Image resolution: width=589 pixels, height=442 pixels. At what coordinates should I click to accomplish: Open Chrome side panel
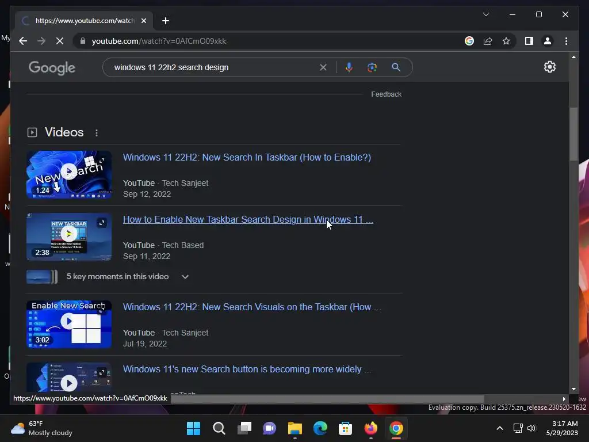(529, 41)
